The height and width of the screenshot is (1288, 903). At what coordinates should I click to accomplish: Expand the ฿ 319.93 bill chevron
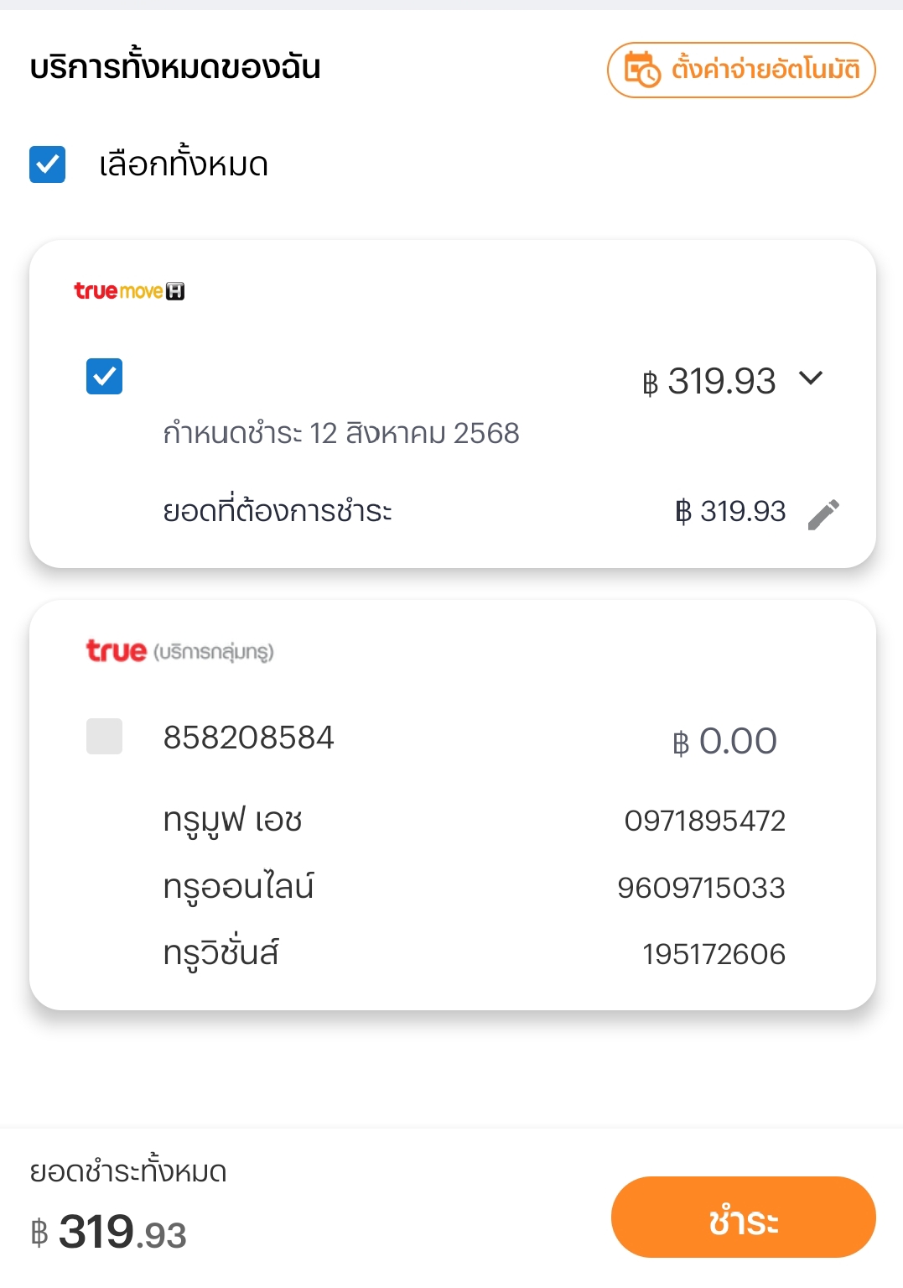coord(811,378)
